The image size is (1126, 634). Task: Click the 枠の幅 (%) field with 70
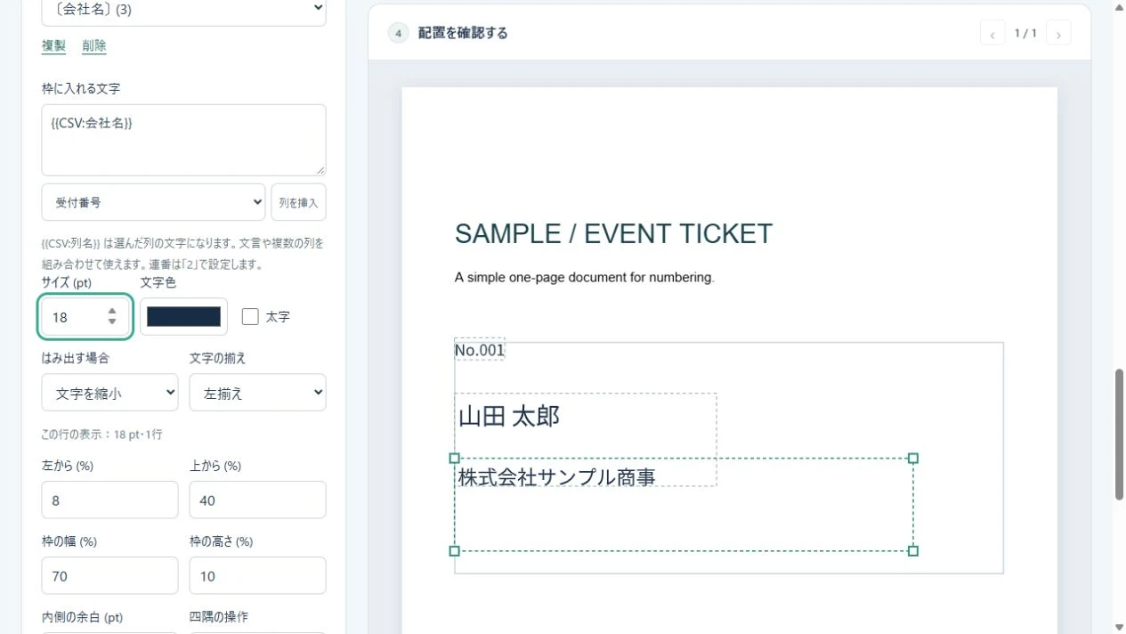tap(109, 576)
